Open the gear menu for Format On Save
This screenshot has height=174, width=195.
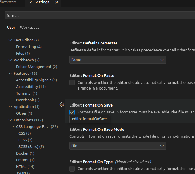[62, 104]
